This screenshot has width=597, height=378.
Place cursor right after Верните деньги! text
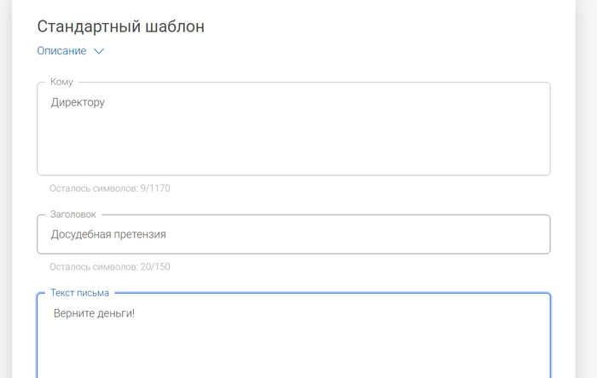tap(136, 314)
